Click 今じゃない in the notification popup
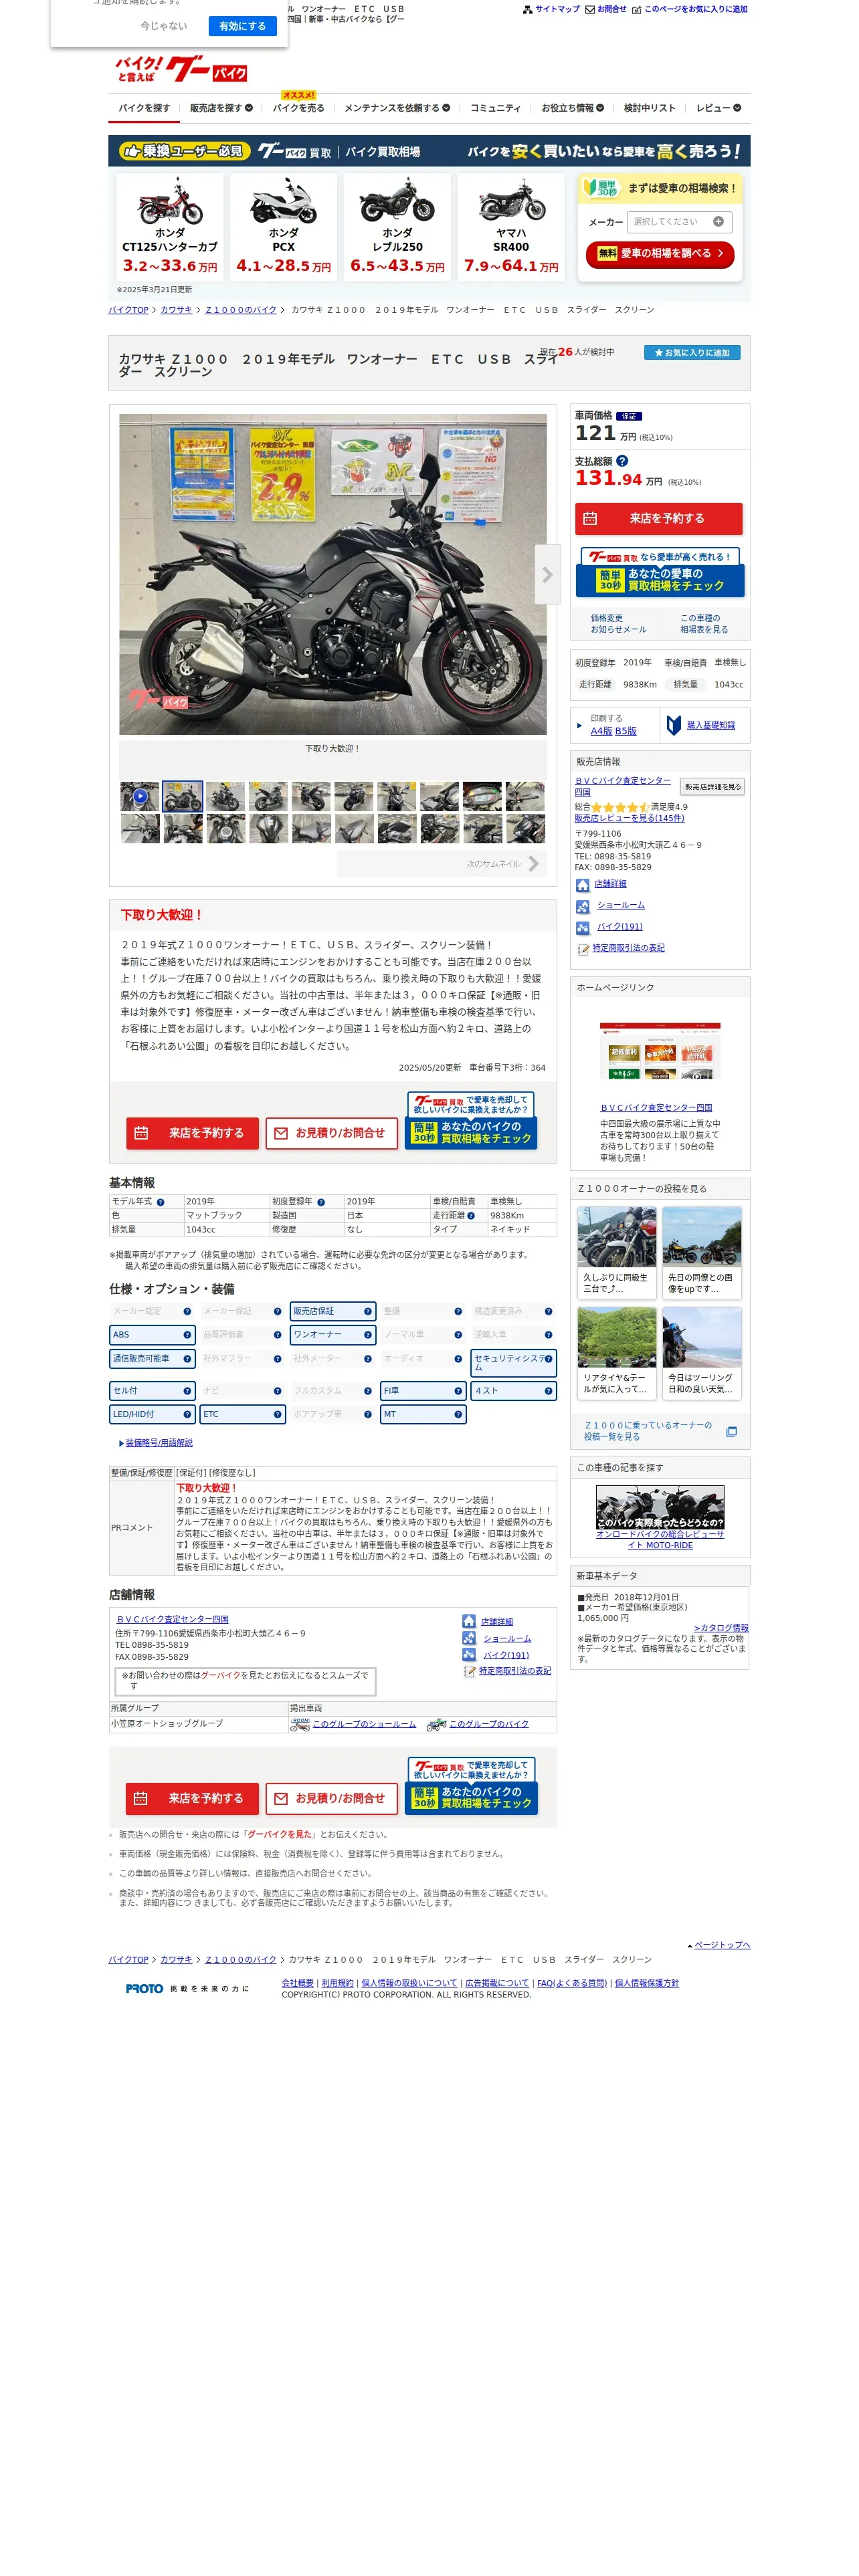This screenshot has height=2576, width=859. [164, 26]
